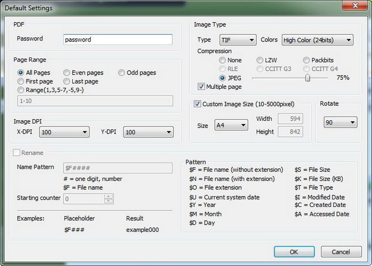Decrease Starting counter with down arrow

(108, 201)
